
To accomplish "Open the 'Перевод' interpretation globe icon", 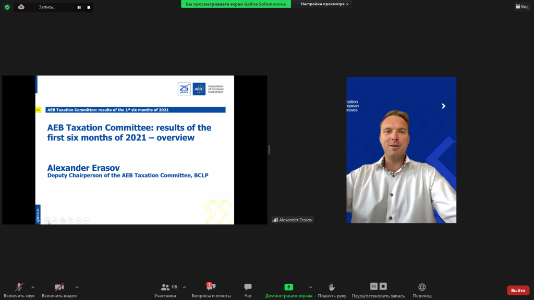I will 422,287.
